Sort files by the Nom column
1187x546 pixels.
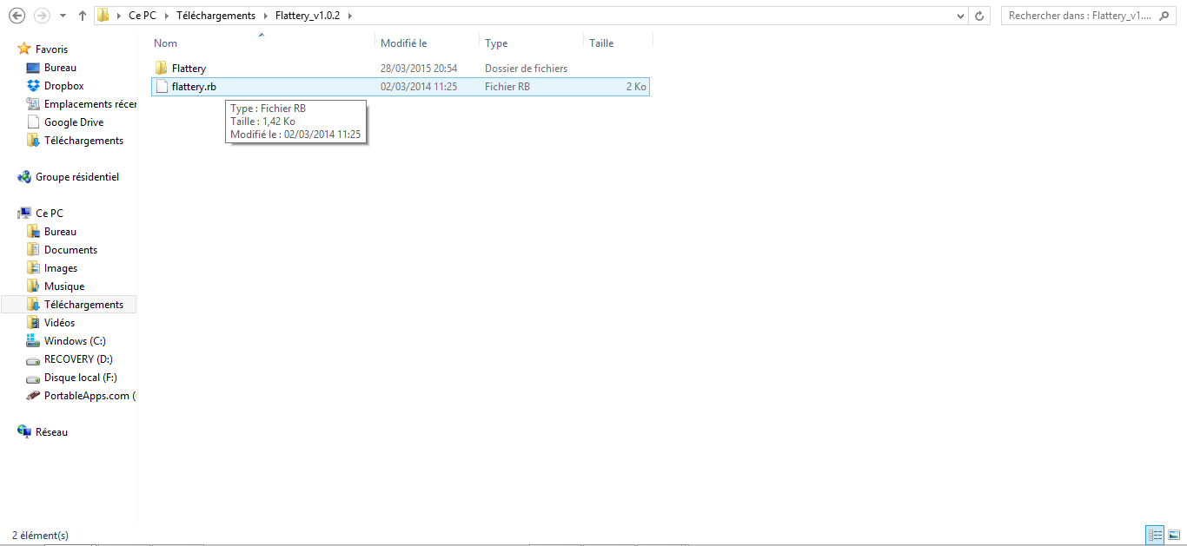(x=165, y=43)
